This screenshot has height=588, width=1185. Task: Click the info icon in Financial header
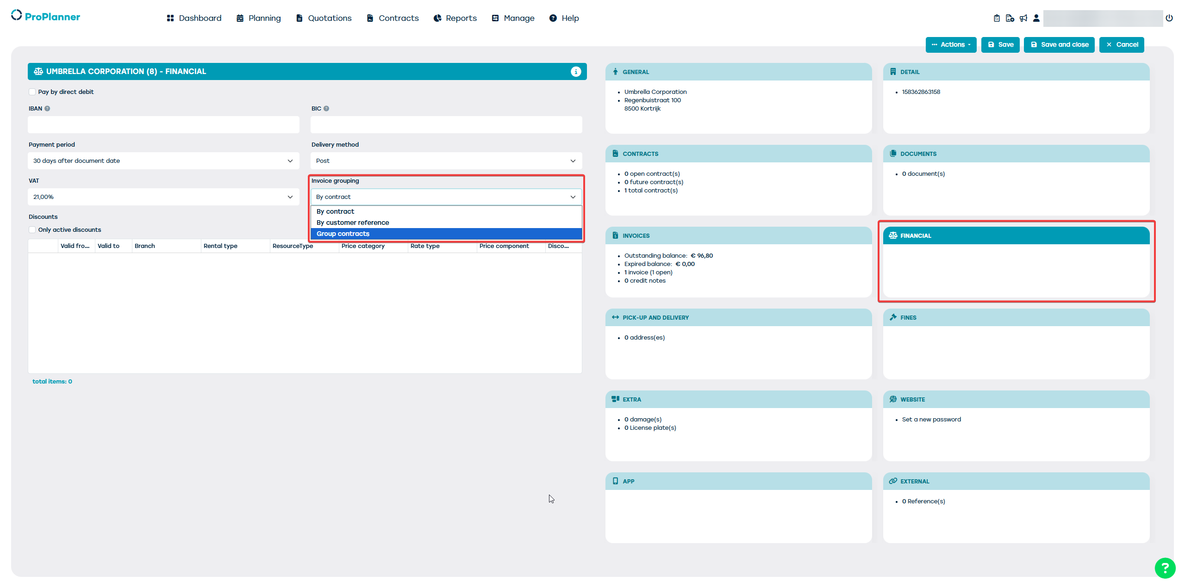click(576, 72)
